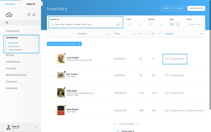Open the view settings gear icon
211x132 pixels.
pyautogui.click(x=178, y=24)
